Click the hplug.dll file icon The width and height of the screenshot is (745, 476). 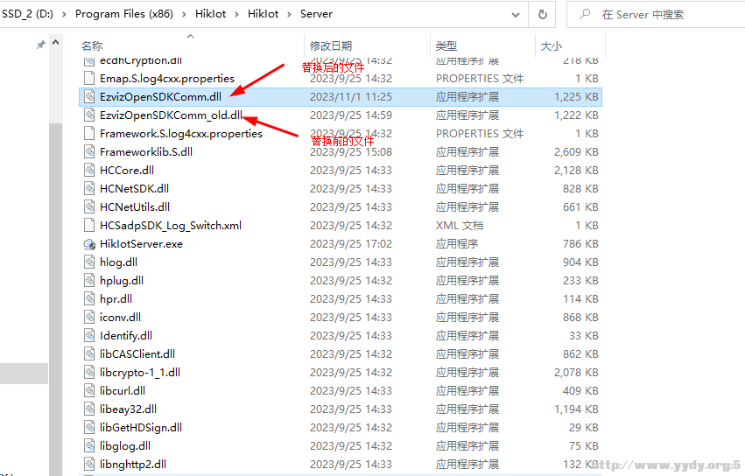(x=88, y=280)
